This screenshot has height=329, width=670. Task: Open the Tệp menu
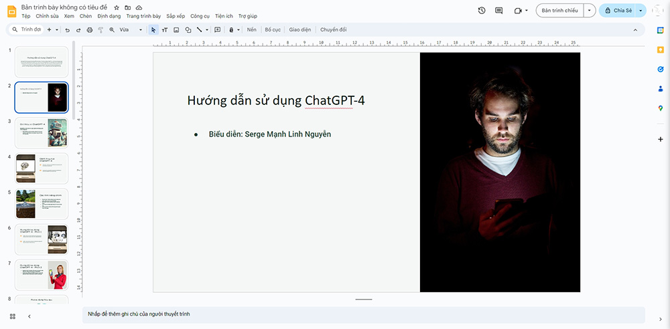[26, 16]
